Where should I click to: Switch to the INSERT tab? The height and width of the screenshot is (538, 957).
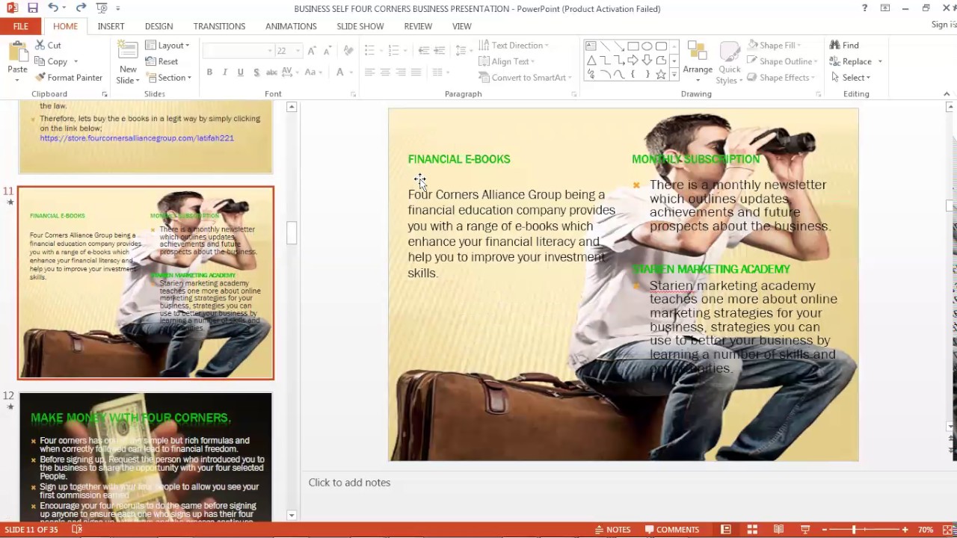point(111,26)
